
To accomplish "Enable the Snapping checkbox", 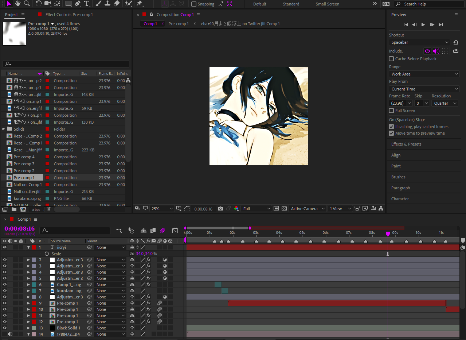I will coord(194,4).
